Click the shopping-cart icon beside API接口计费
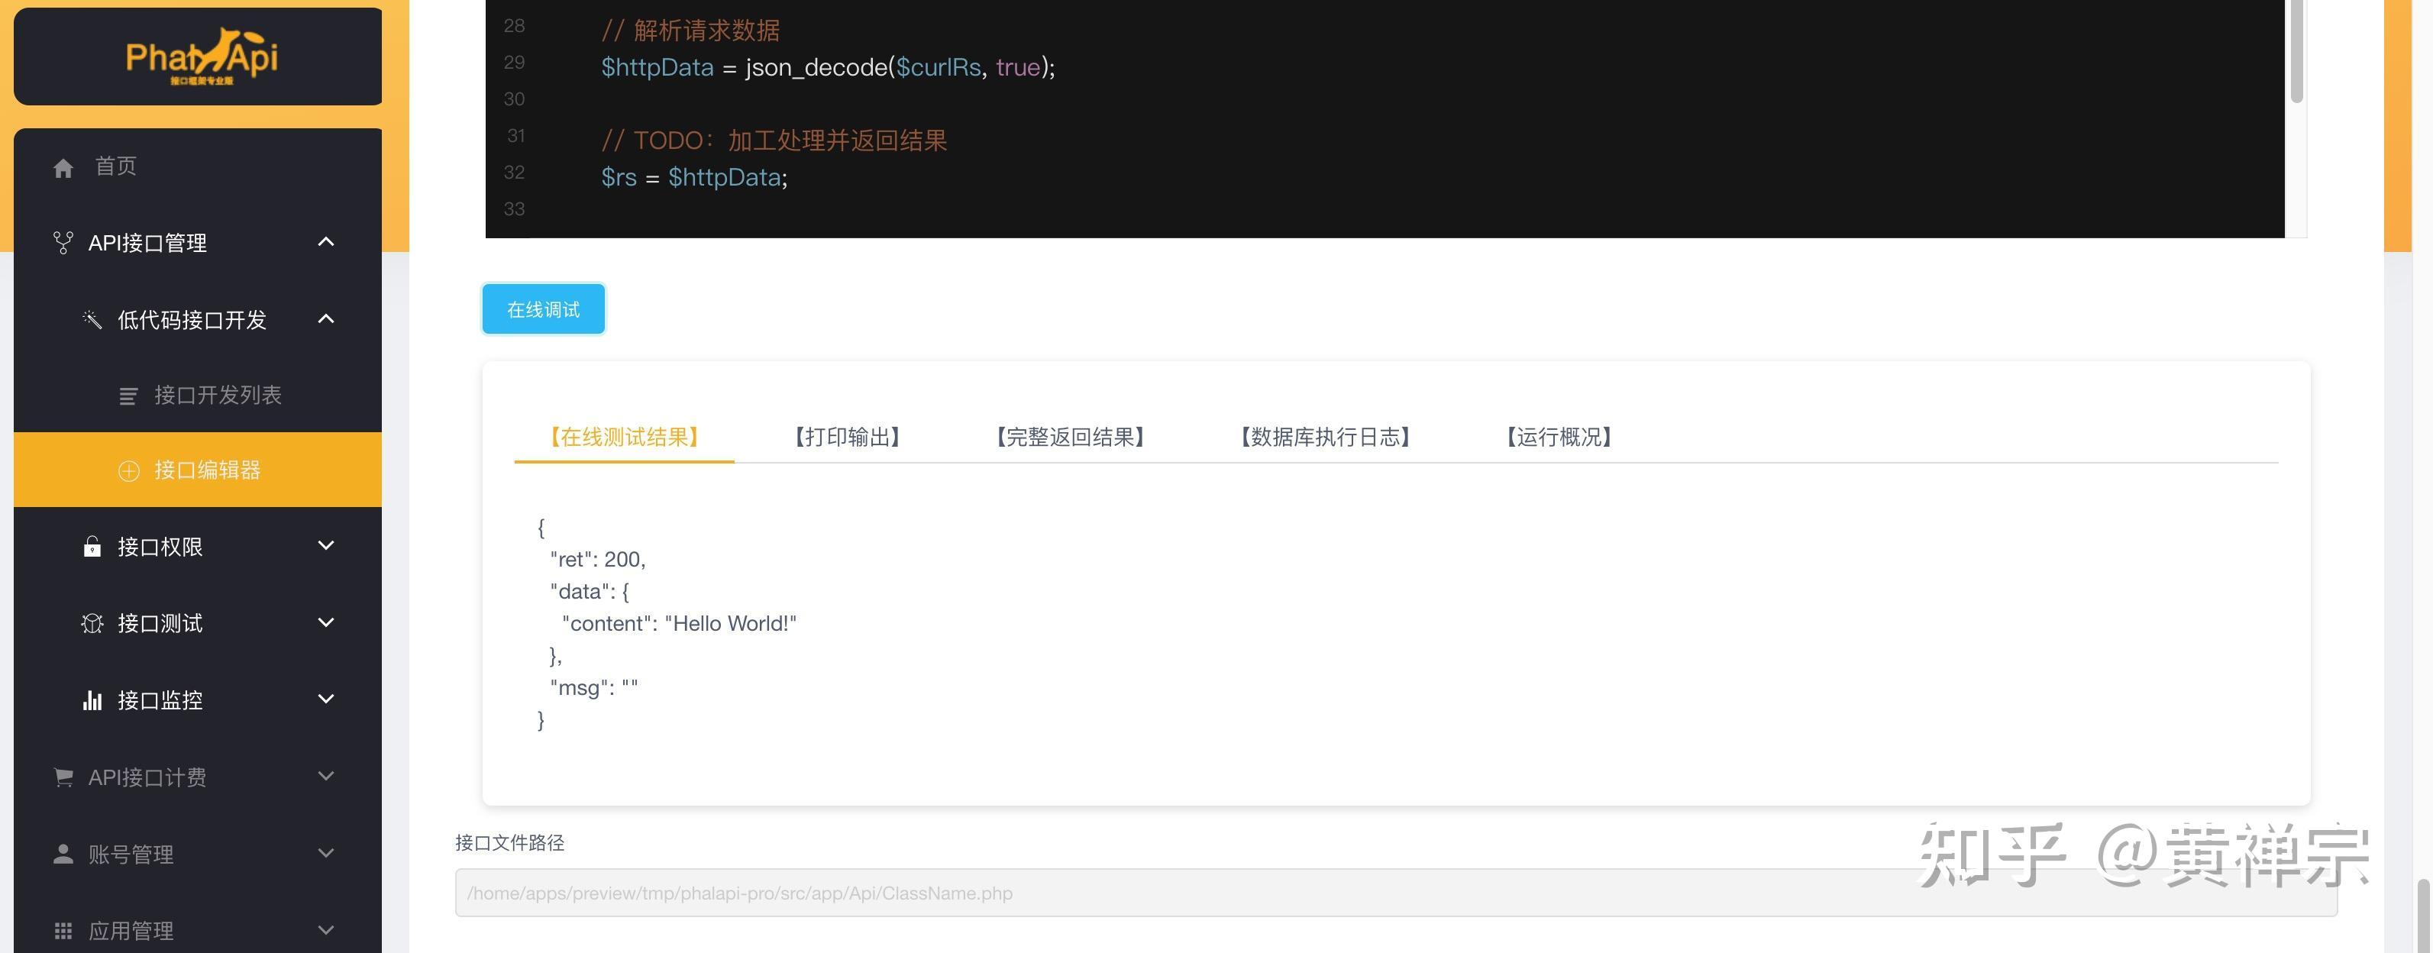2433x953 pixels. [63, 777]
